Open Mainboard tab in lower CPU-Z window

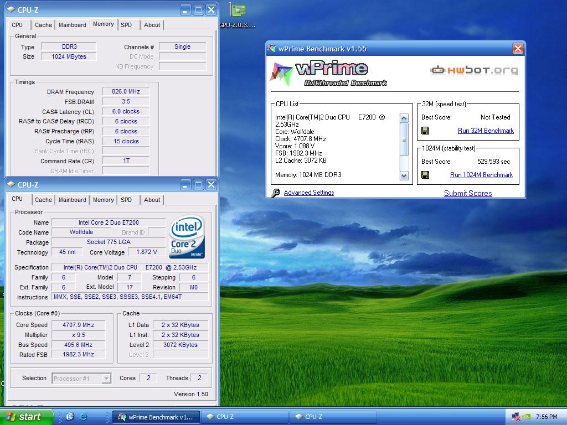pyautogui.click(x=73, y=200)
